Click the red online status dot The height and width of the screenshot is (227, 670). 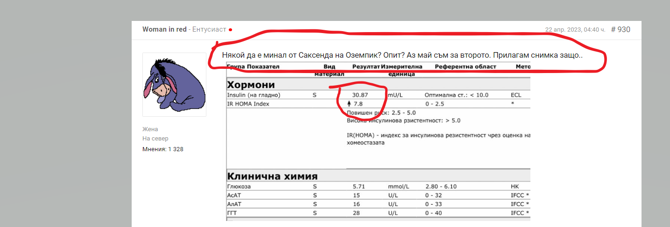[x=230, y=30]
